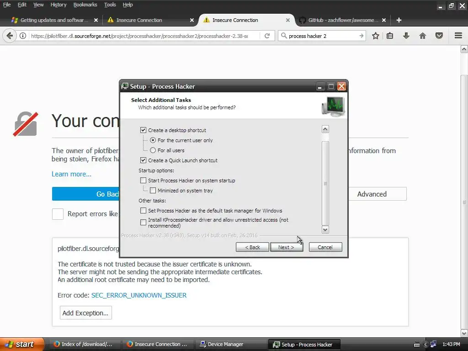468x351 pixels.
Task: Click browser page scroll up arrow
Action: pyautogui.click(x=464, y=49)
